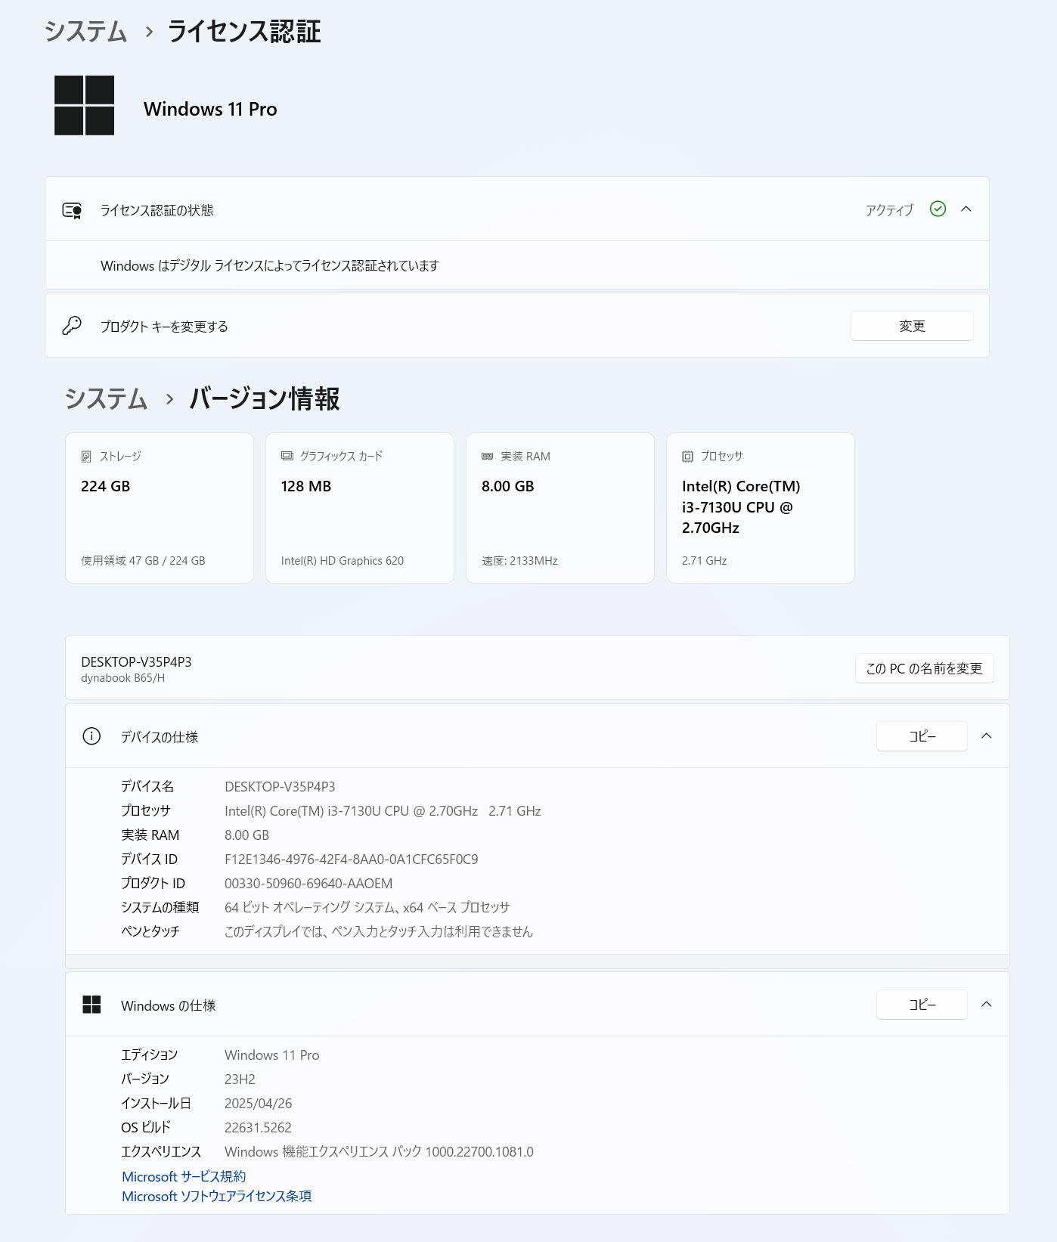
Task: Click the product key icon
Action: 72,326
